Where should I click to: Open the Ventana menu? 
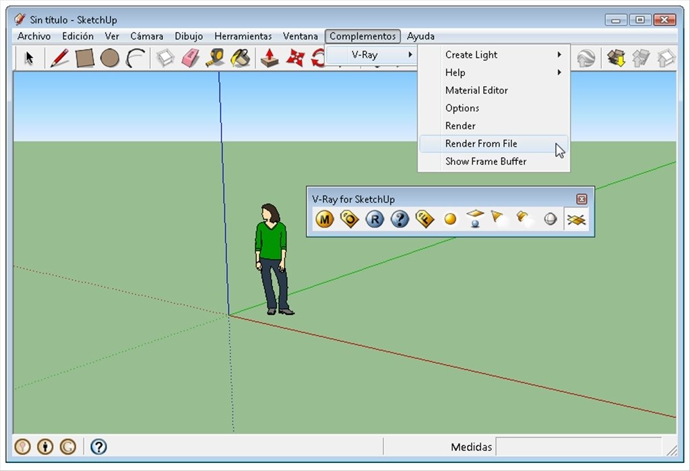pyautogui.click(x=300, y=36)
